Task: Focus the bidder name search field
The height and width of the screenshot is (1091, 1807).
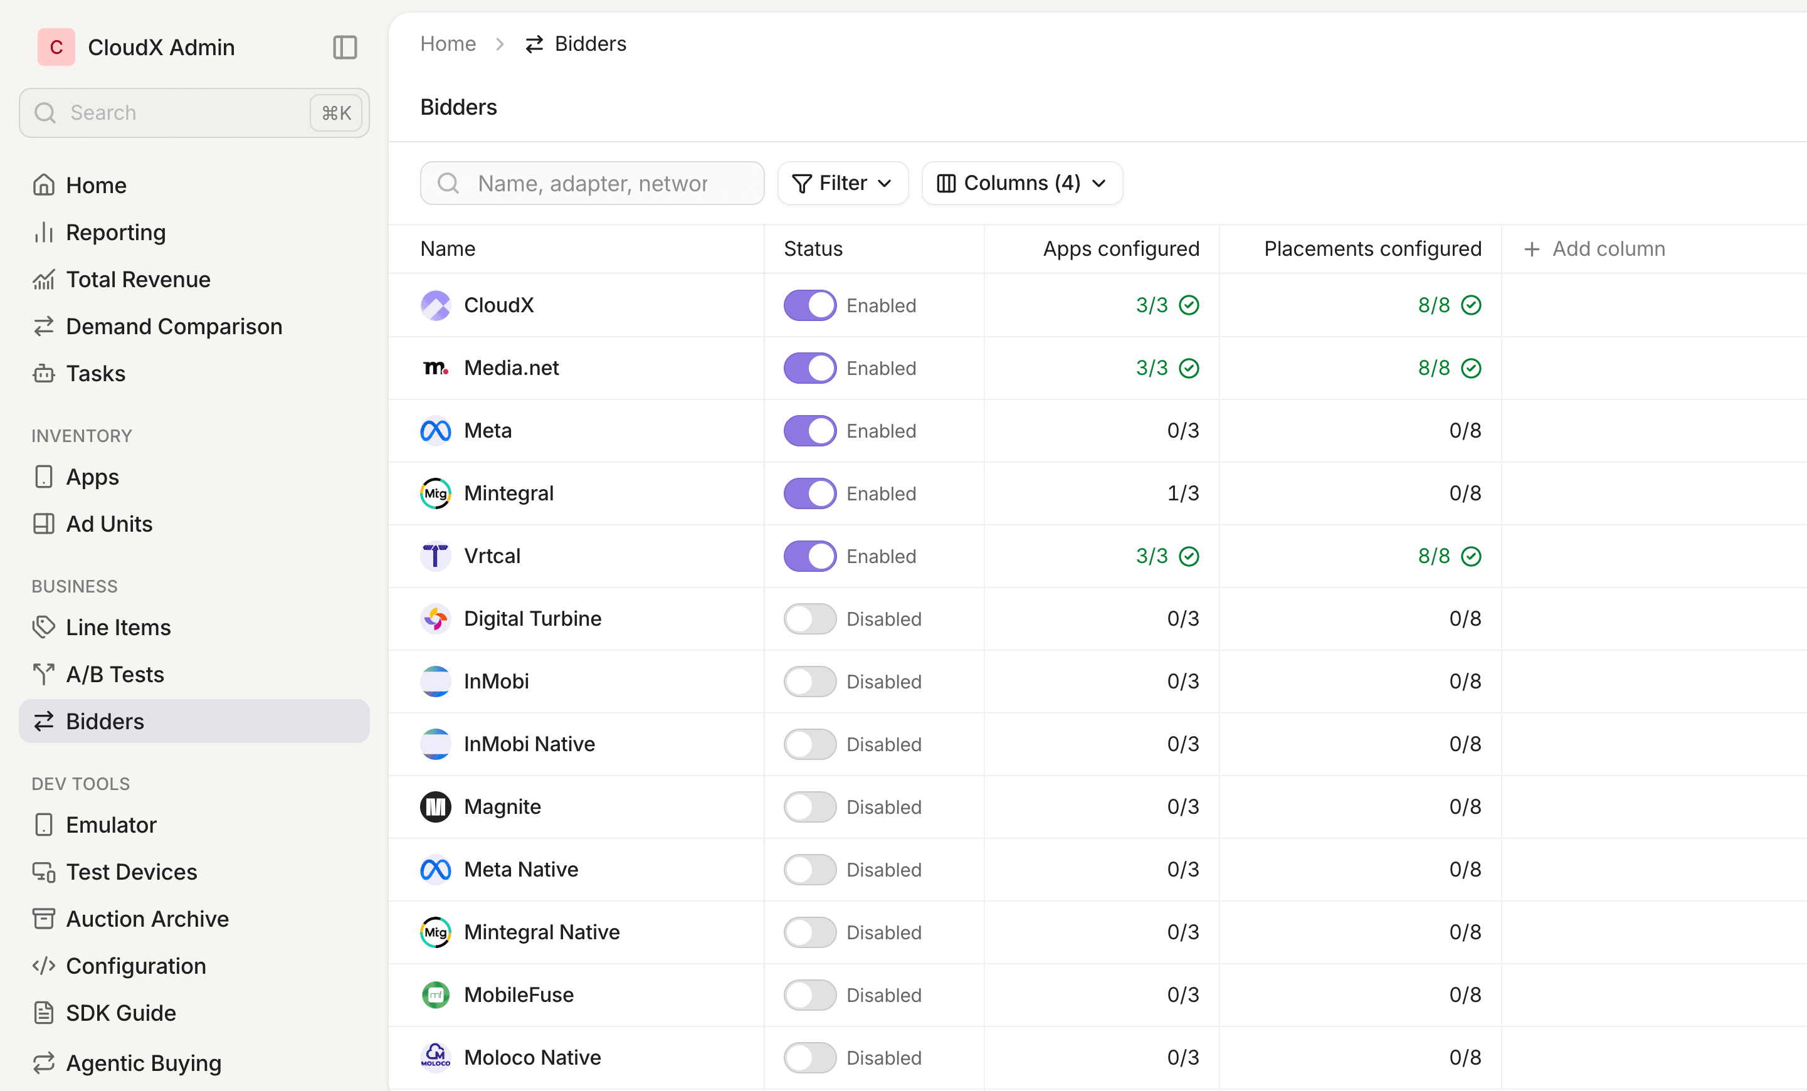Action: 593,183
